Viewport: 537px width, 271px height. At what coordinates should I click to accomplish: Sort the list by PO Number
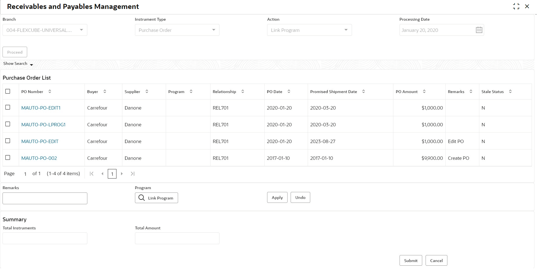pos(50,91)
